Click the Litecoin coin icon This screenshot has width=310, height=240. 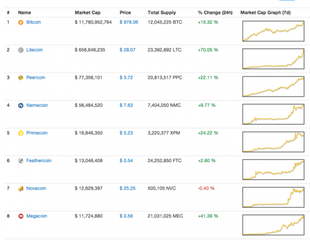[21, 50]
